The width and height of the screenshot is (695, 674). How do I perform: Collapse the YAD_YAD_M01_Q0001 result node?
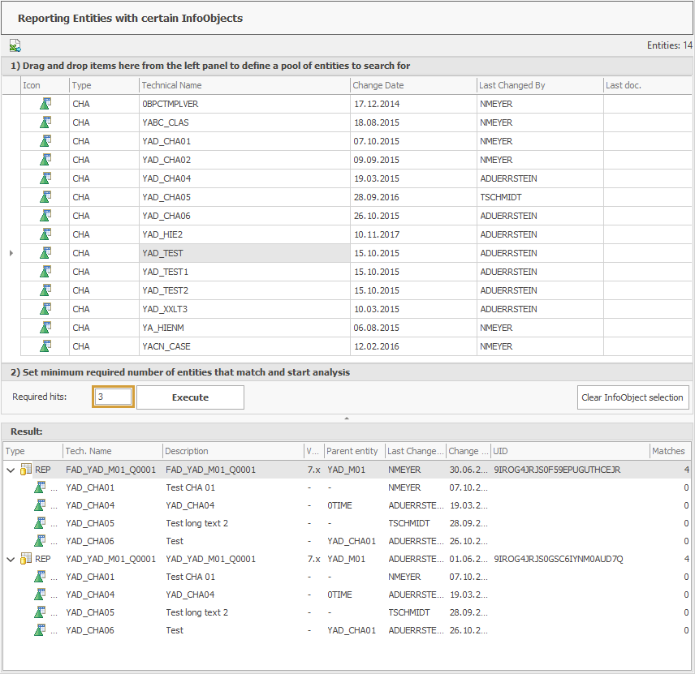10,558
